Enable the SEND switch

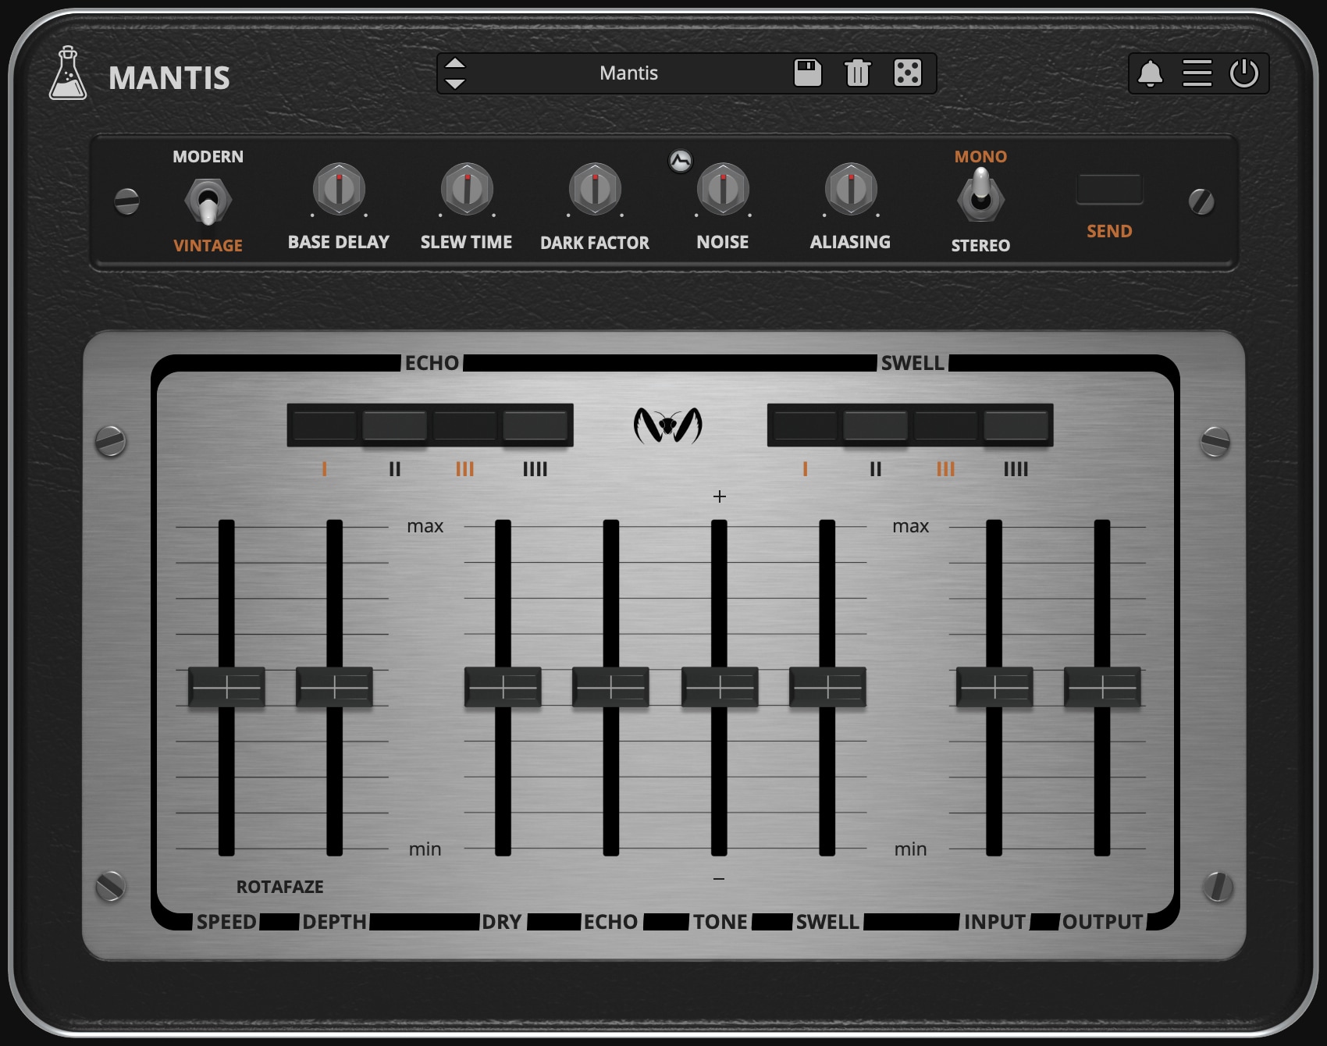click(x=1108, y=188)
